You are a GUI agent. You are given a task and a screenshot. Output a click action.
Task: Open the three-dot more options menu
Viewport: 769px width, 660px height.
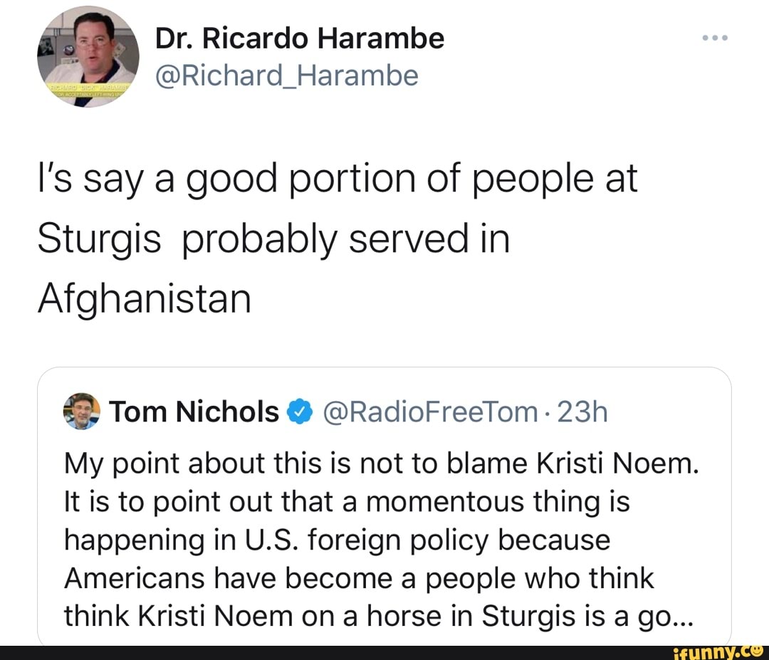pyautogui.click(x=714, y=38)
